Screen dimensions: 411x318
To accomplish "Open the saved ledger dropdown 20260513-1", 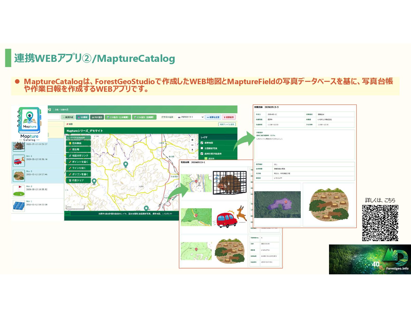I will point(190,117).
